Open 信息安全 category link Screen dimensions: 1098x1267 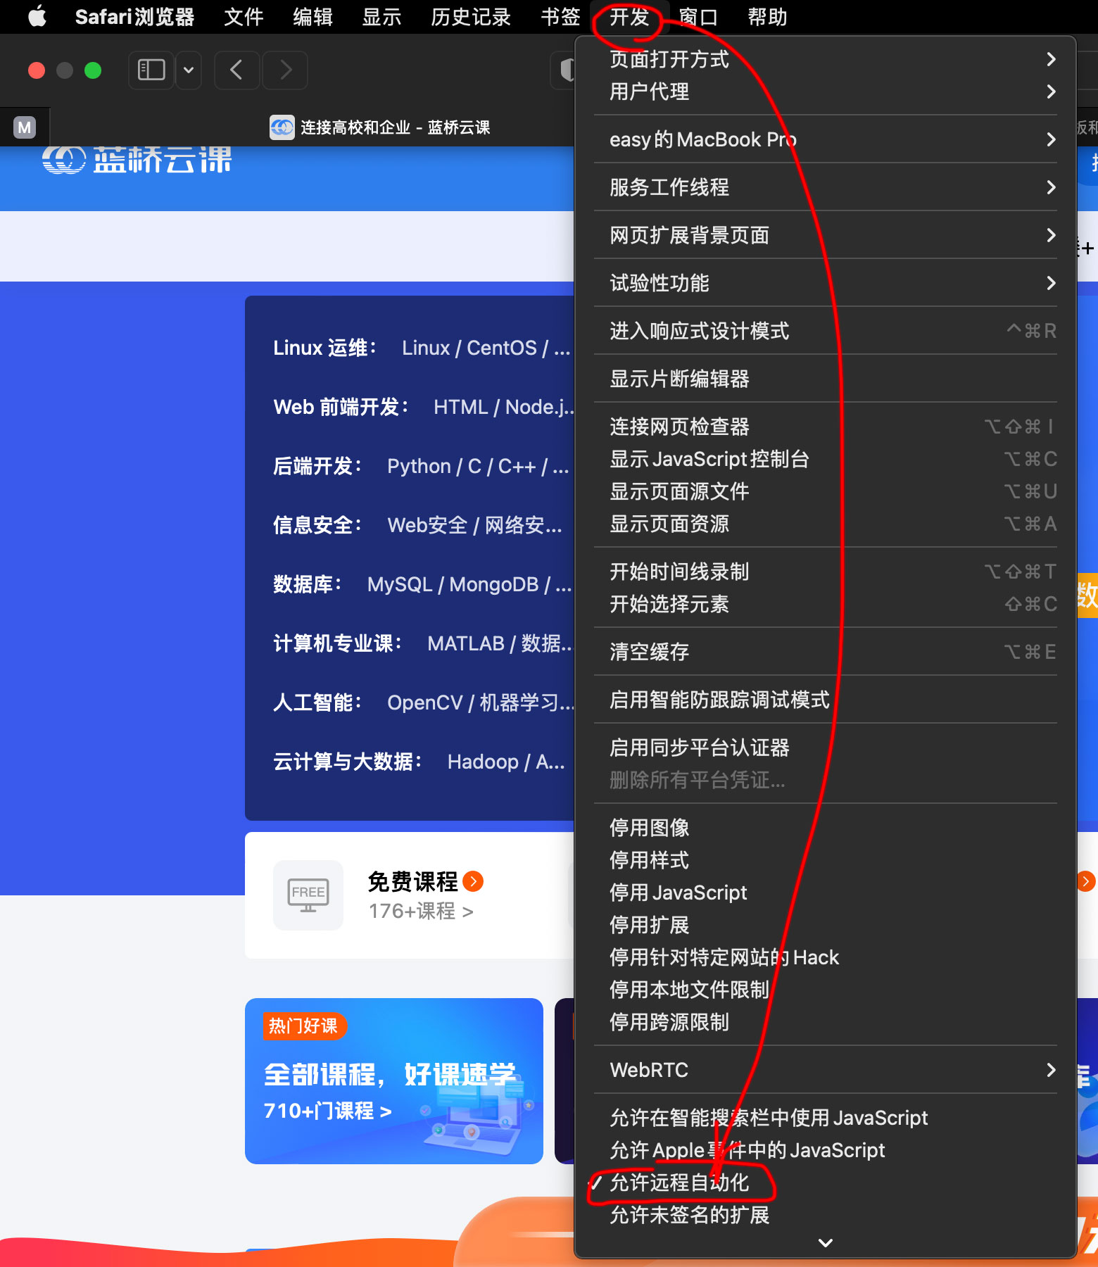317,525
